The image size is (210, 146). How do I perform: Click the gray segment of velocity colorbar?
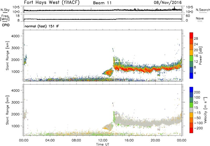191,110
